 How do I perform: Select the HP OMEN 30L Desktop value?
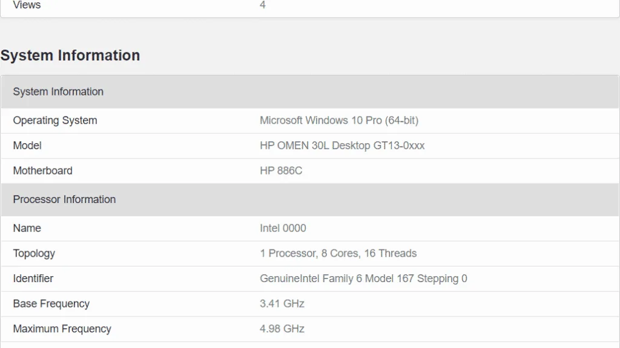pyautogui.click(x=342, y=146)
